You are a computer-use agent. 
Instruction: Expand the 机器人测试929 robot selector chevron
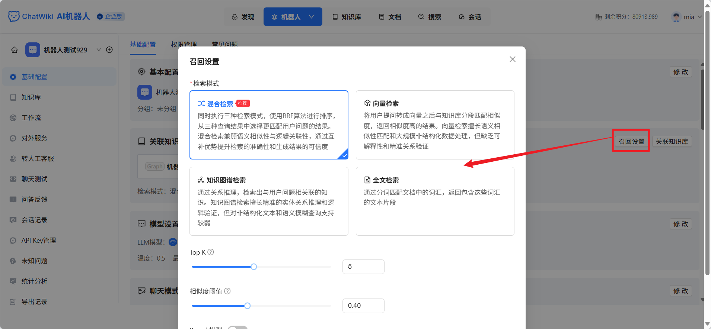coord(99,49)
